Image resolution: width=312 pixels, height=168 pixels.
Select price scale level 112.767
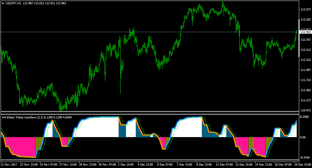[306, 39]
